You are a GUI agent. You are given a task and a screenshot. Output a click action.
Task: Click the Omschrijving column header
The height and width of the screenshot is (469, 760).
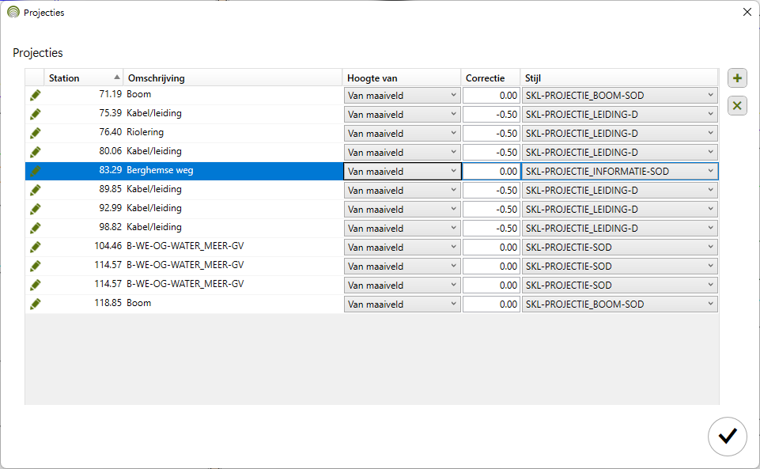[x=233, y=78]
